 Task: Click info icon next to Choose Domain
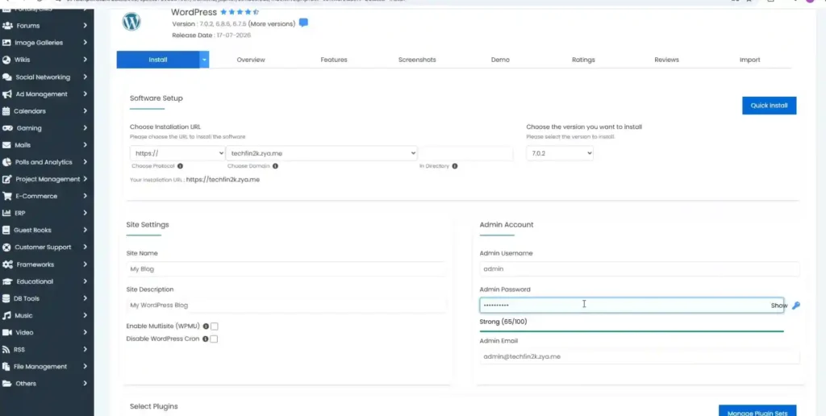point(275,166)
